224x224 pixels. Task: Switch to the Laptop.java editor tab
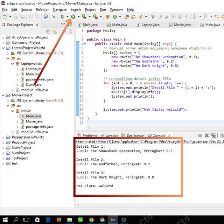click(x=150, y=25)
